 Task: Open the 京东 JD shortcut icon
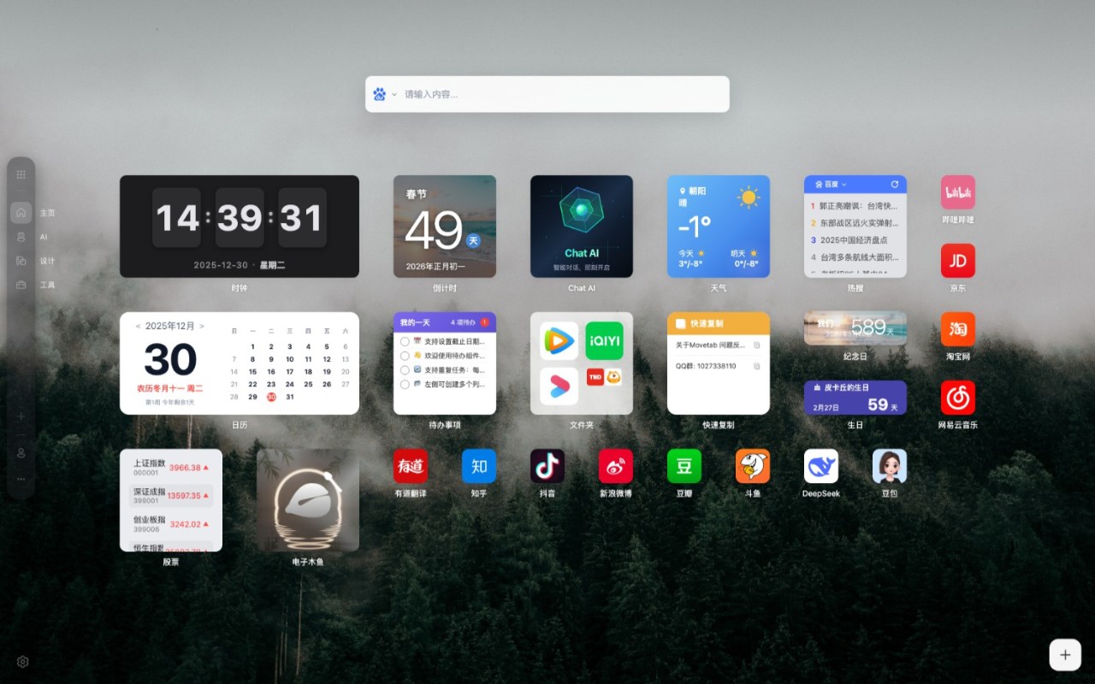(957, 261)
